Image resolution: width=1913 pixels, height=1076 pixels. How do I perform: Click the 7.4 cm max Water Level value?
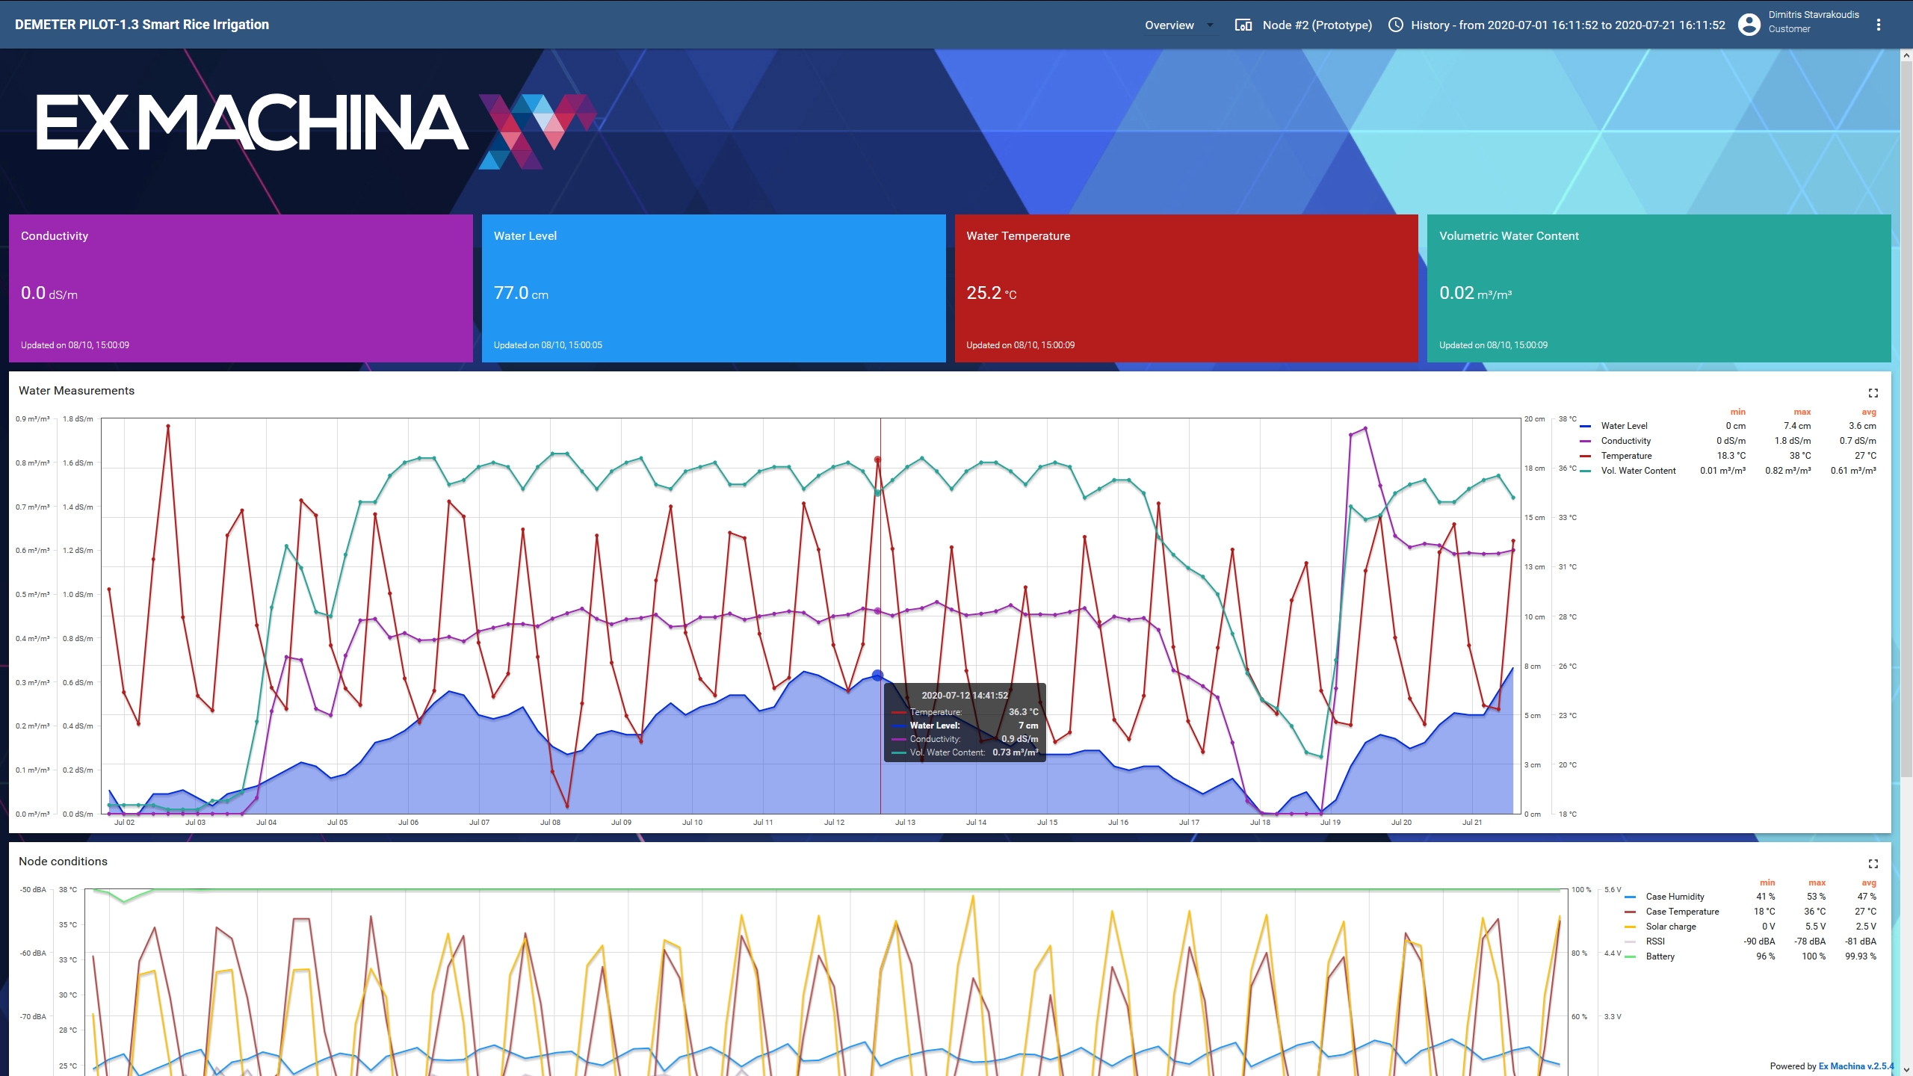[x=1797, y=426]
